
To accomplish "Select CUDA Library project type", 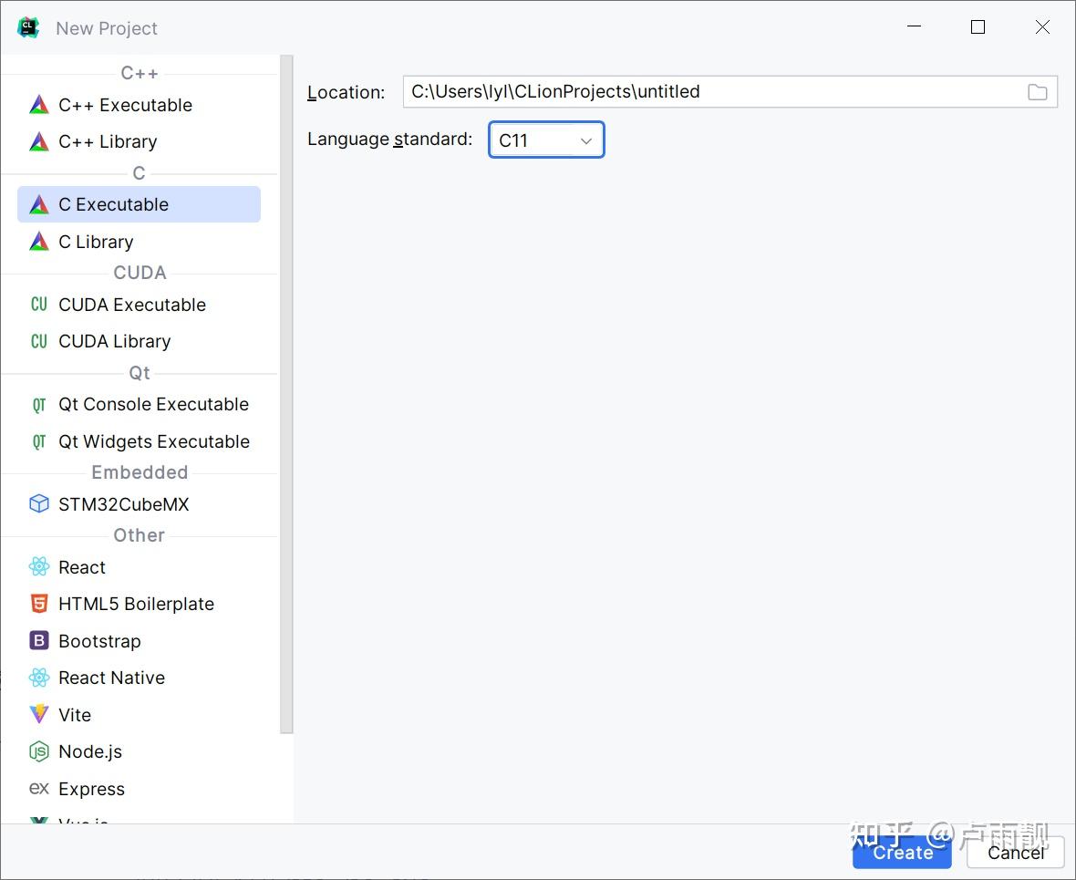I will coord(114,342).
